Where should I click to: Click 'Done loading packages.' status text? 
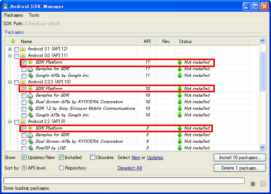coord(27,188)
